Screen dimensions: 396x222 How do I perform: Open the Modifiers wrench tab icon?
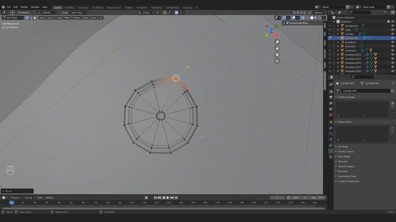pos(331,128)
